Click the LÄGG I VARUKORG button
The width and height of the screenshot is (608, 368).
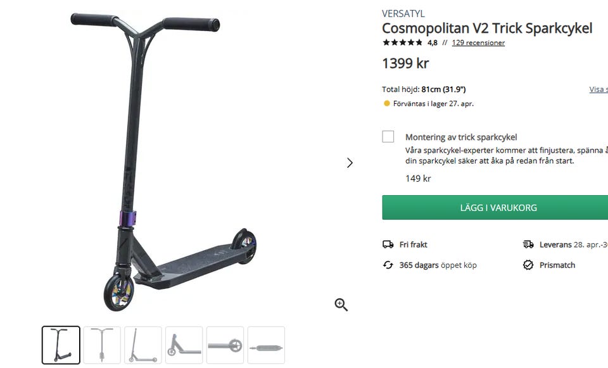pos(498,208)
